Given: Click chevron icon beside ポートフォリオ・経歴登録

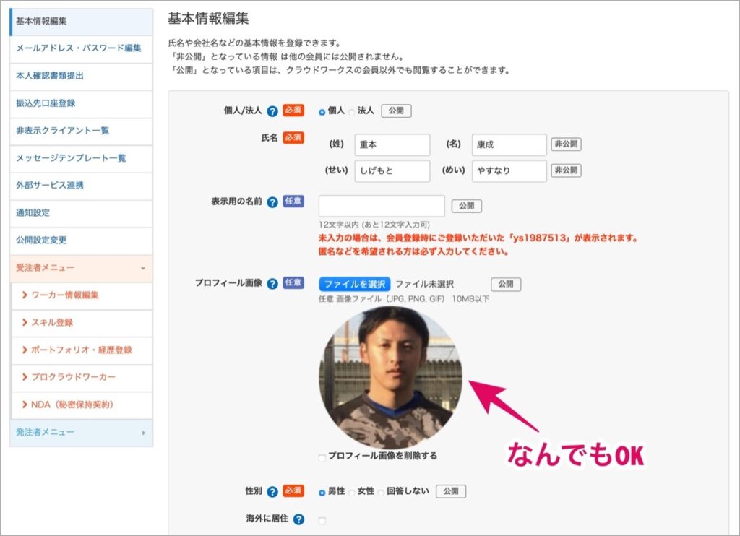Looking at the screenshot, I should point(25,350).
